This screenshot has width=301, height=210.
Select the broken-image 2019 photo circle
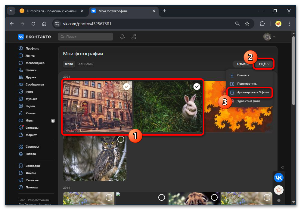tap(162, 197)
